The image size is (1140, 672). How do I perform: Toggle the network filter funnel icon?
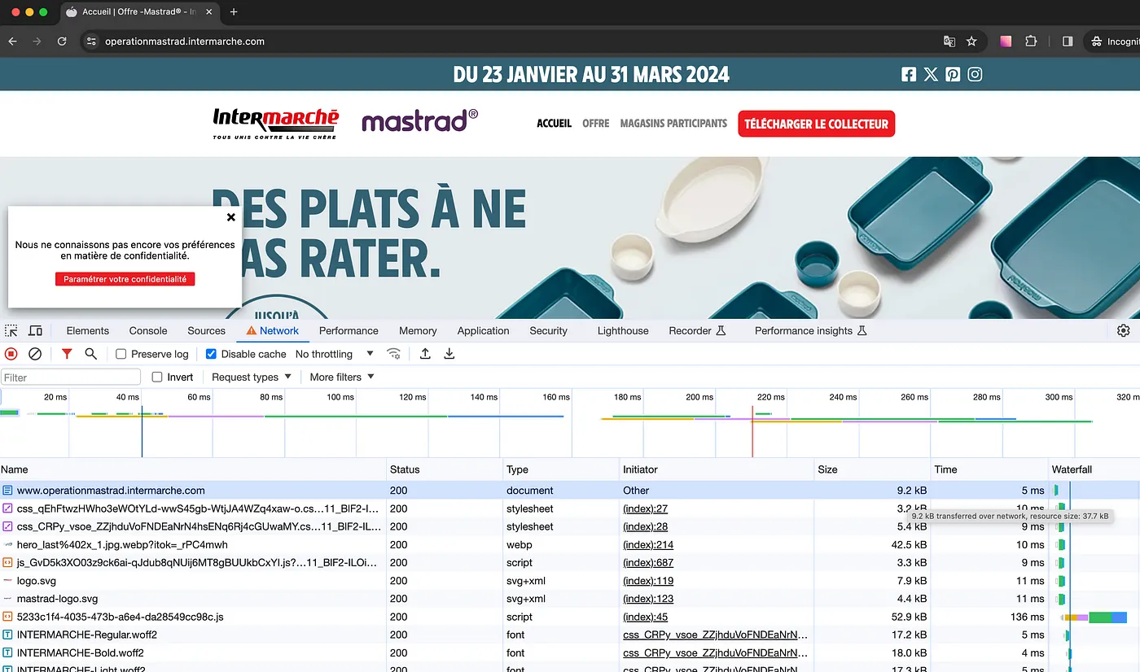point(67,354)
